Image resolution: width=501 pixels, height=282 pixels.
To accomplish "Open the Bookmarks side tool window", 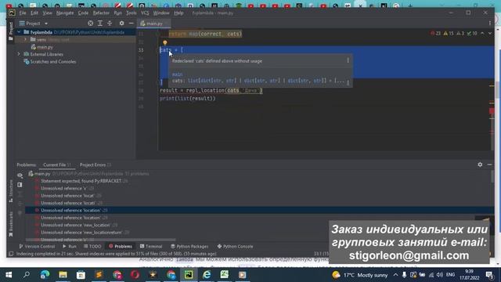I will [11, 224].
